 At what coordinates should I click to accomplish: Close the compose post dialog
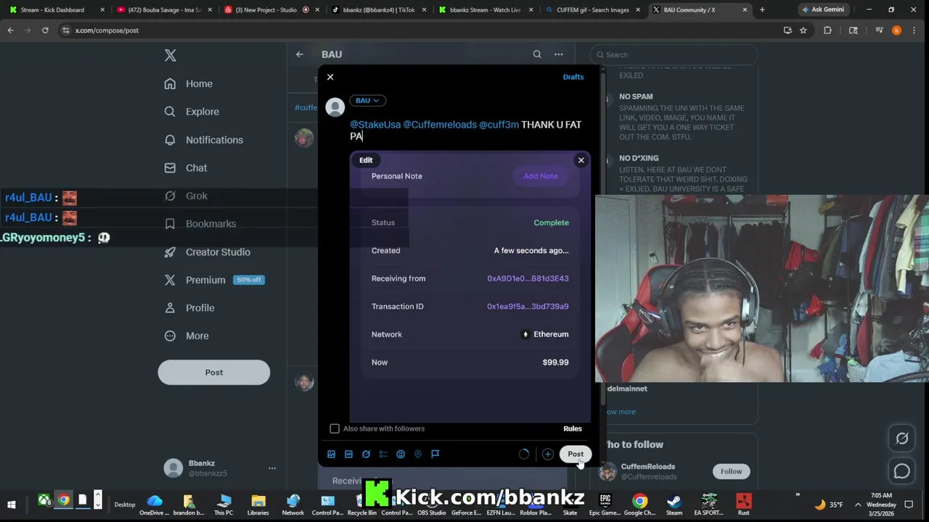pyautogui.click(x=330, y=77)
